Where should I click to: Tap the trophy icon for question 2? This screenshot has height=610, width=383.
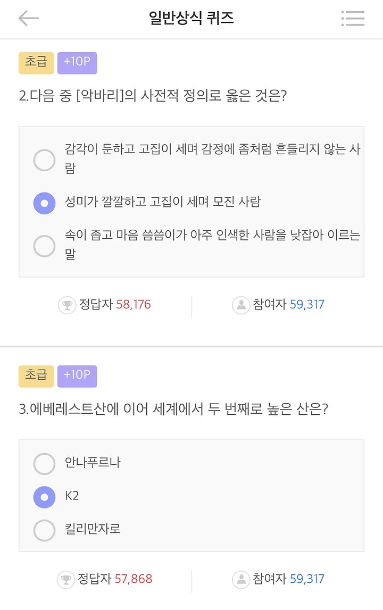coord(67,305)
